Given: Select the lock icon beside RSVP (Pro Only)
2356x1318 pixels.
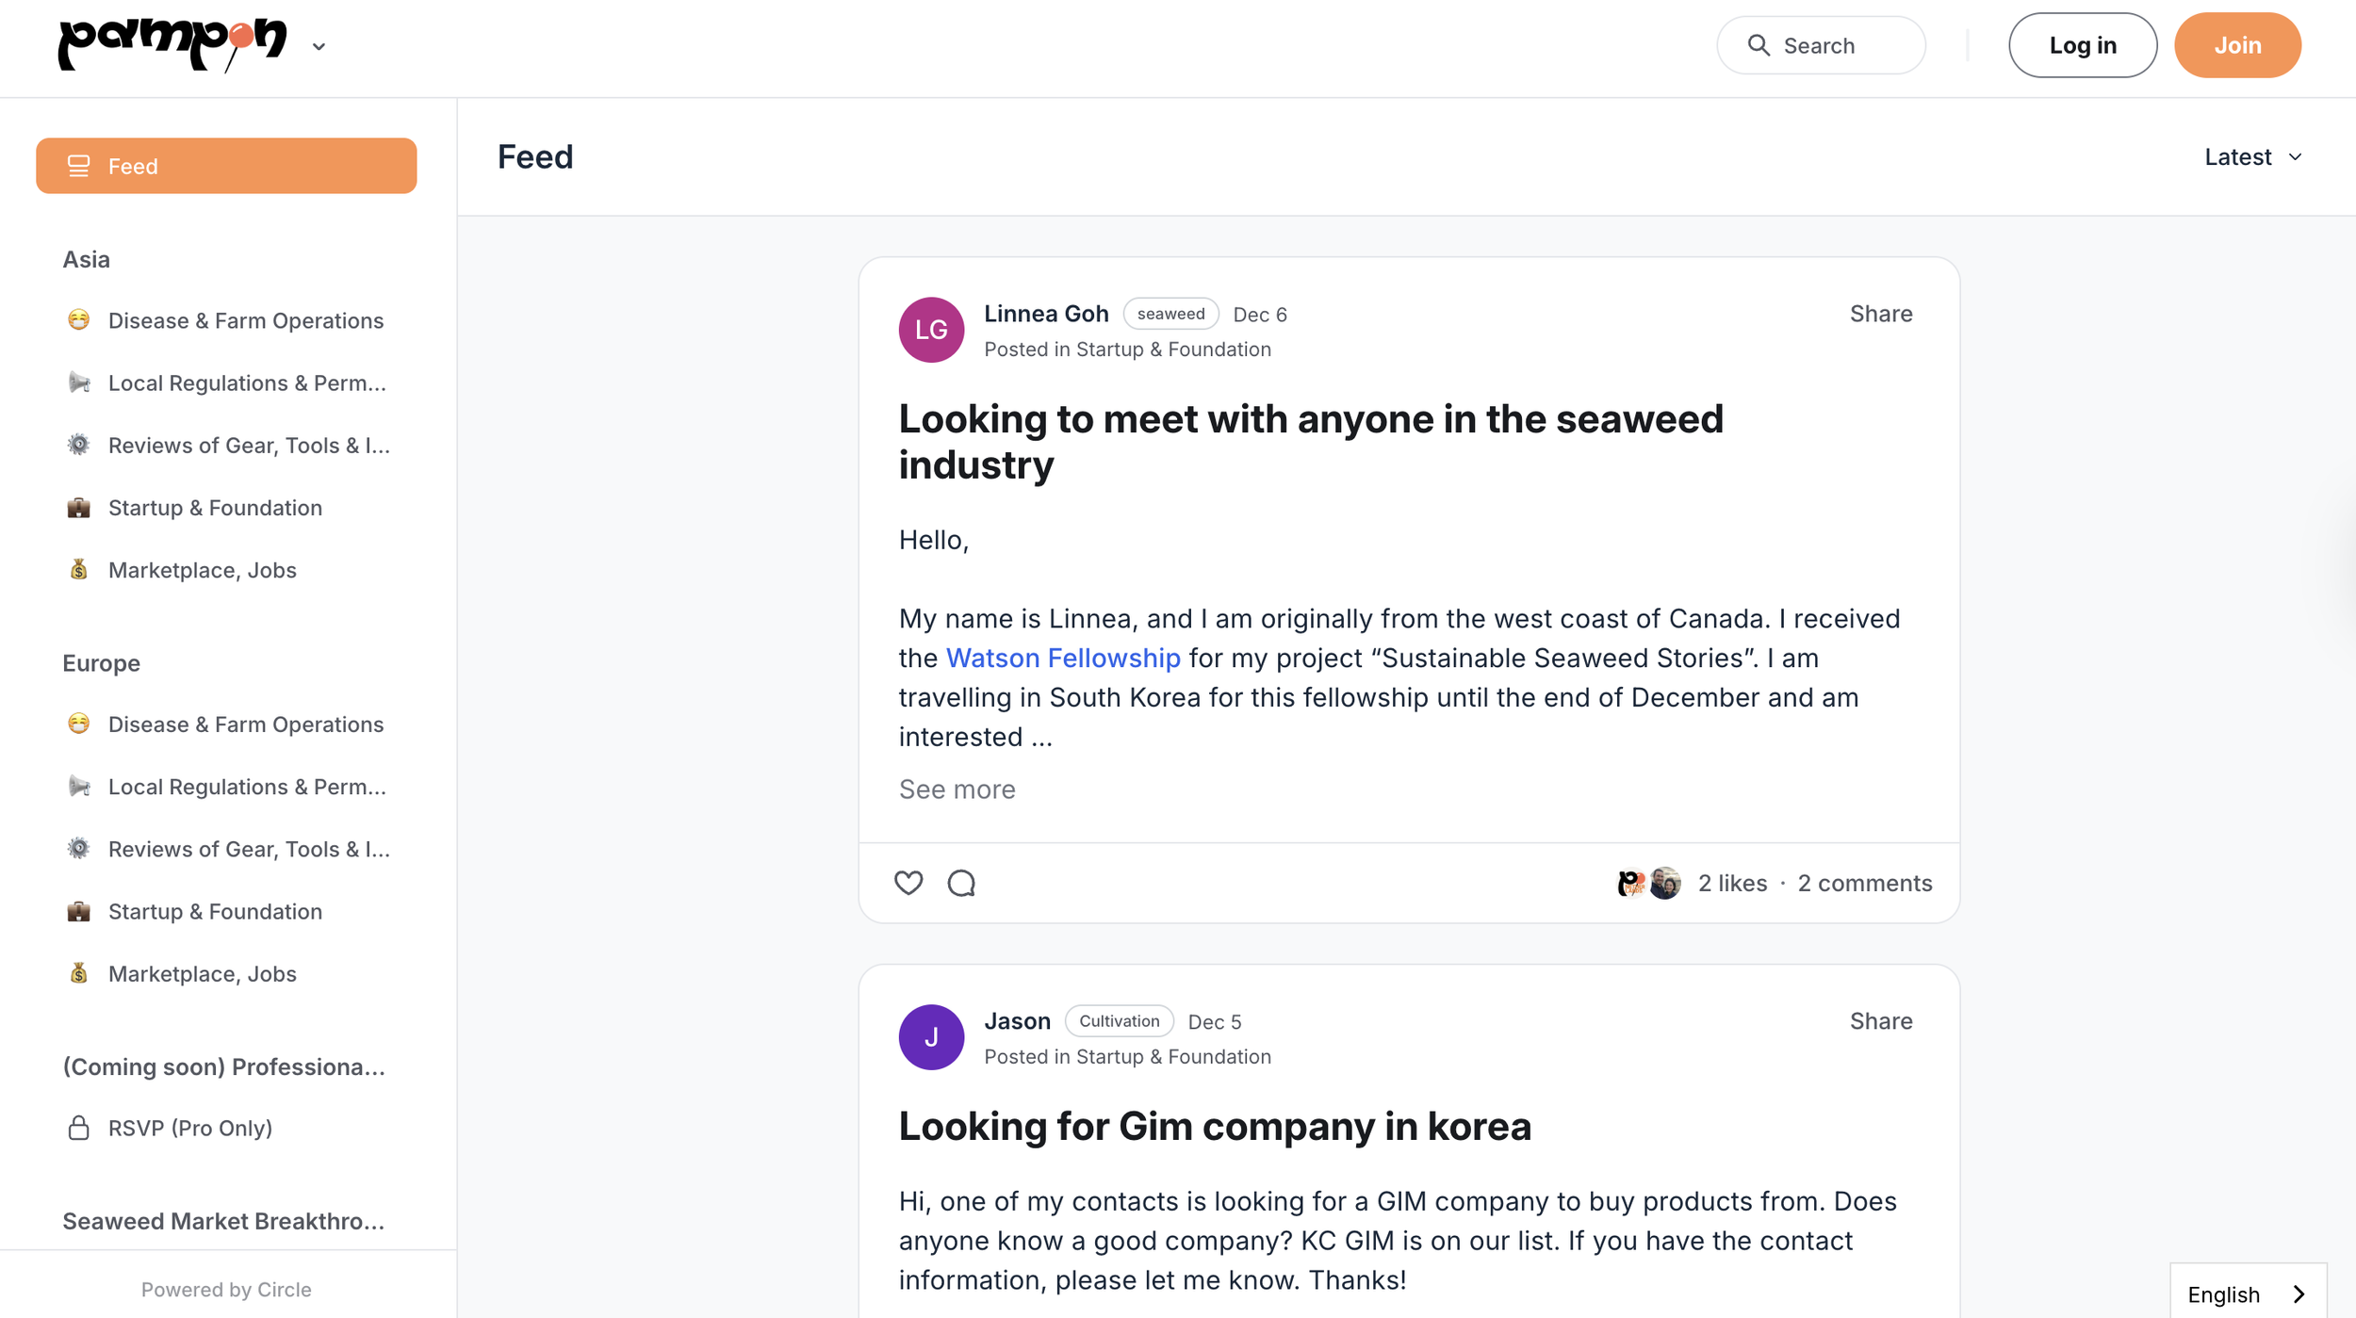Looking at the screenshot, I should click(79, 1128).
